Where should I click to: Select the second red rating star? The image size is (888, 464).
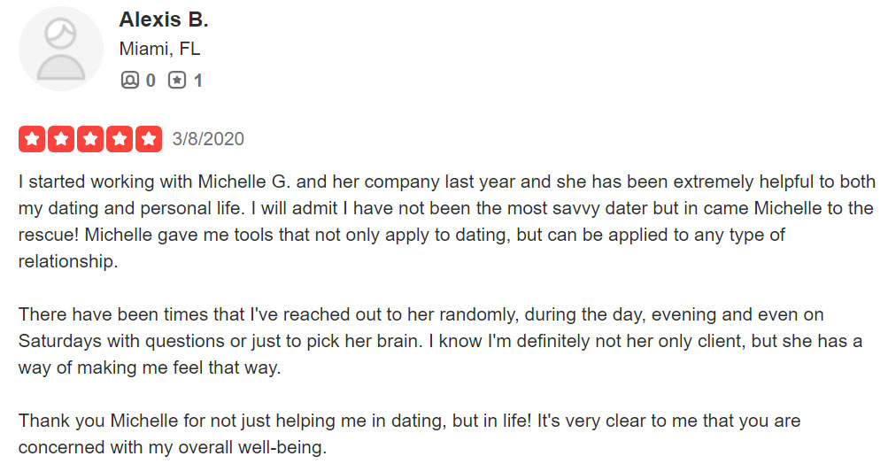[x=61, y=139]
